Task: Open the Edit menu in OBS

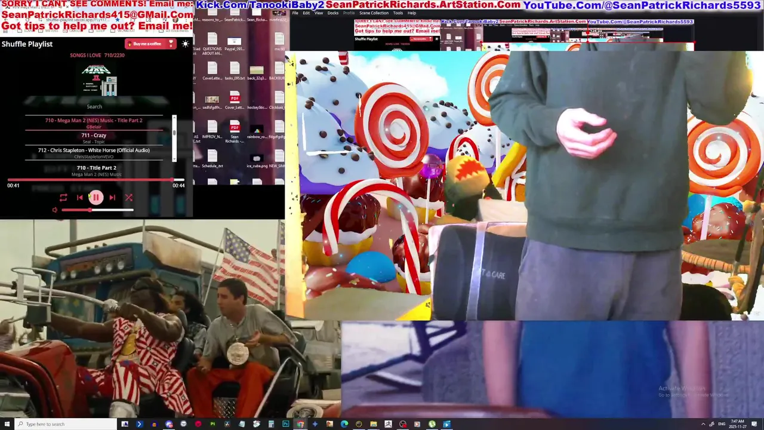Action: (306, 13)
